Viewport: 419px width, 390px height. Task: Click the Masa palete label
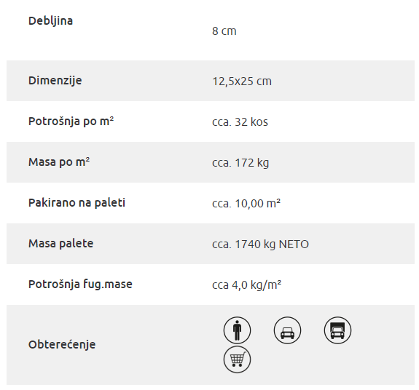pos(61,244)
